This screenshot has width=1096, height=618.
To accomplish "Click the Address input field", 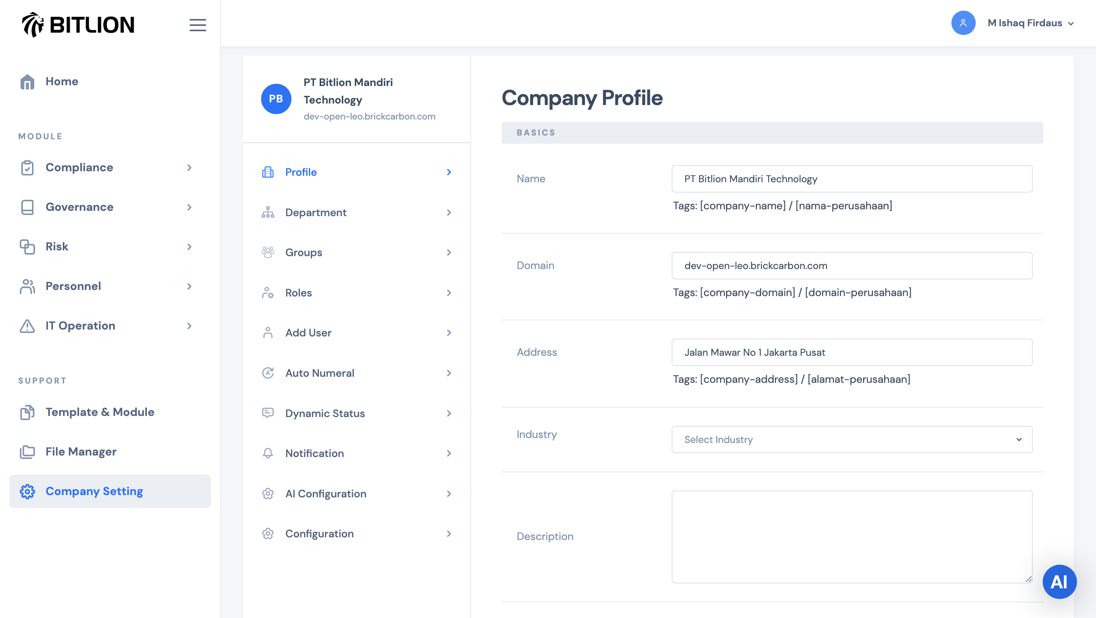I will [852, 352].
